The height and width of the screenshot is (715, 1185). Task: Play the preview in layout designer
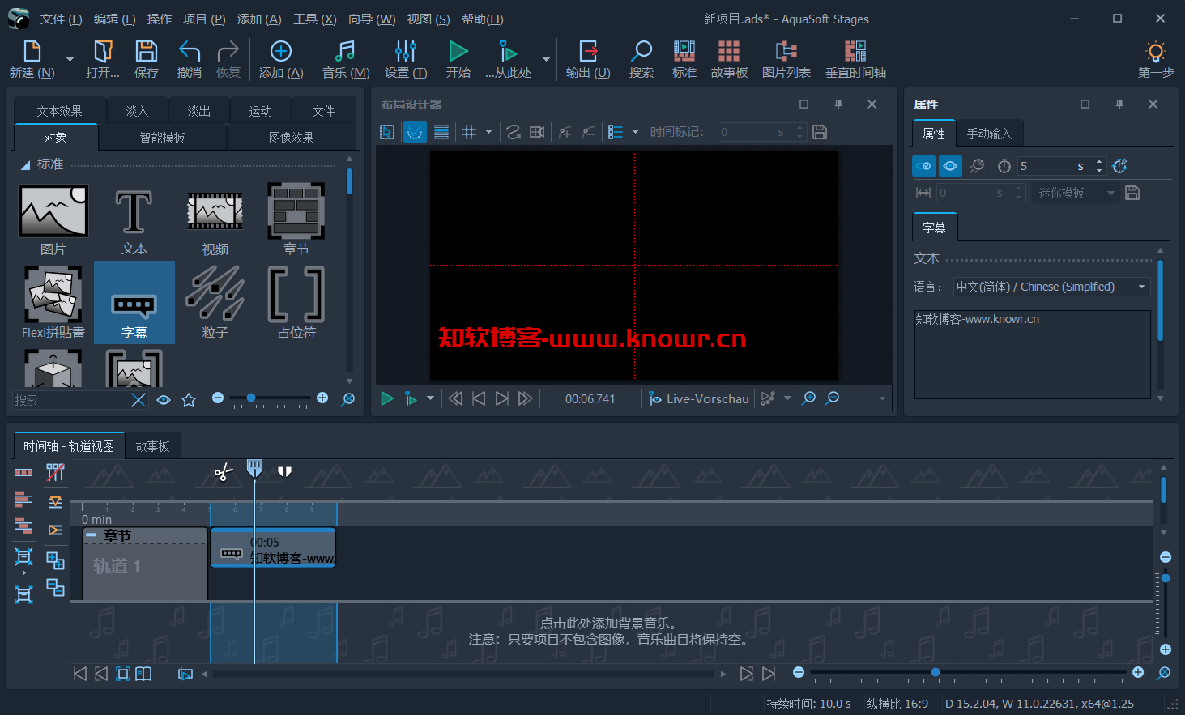coord(386,398)
